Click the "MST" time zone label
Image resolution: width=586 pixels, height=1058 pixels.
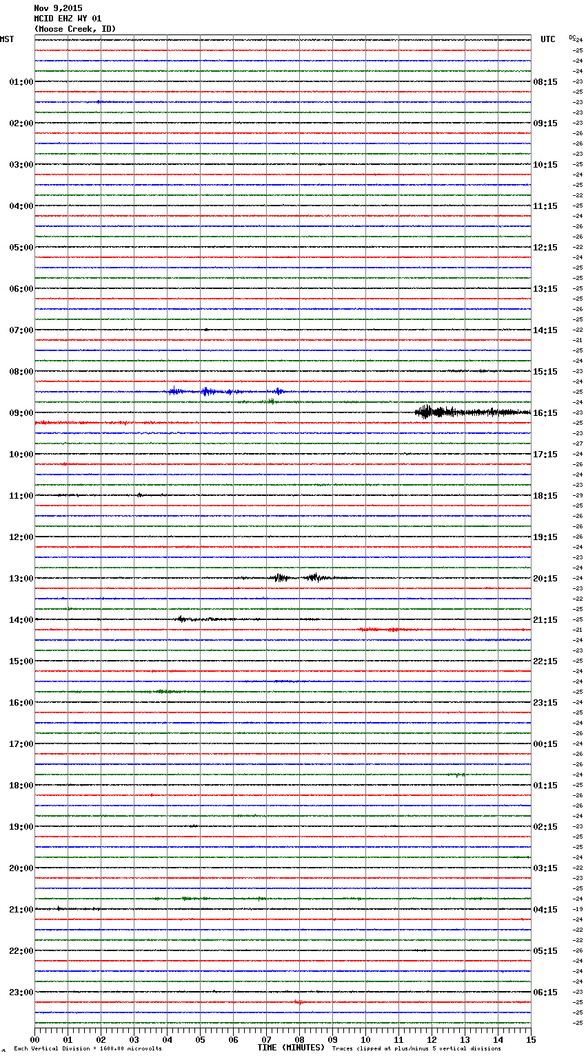[7, 39]
